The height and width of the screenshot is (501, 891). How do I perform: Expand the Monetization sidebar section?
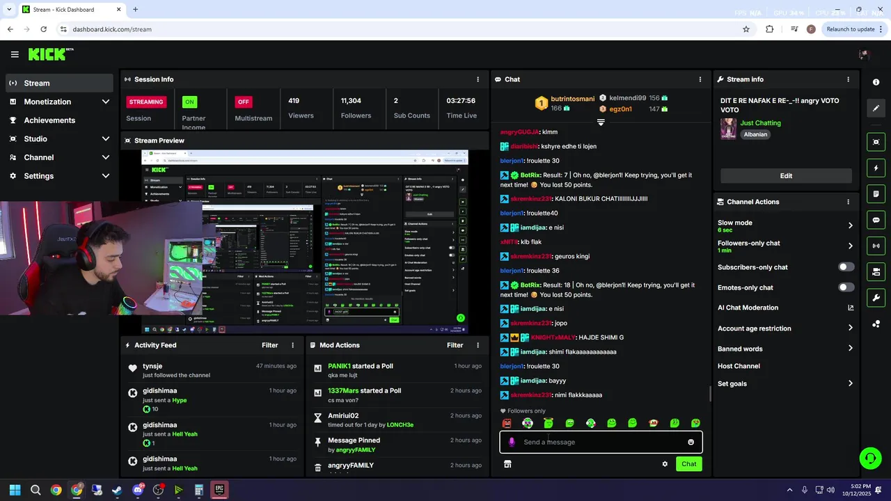point(106,102)
